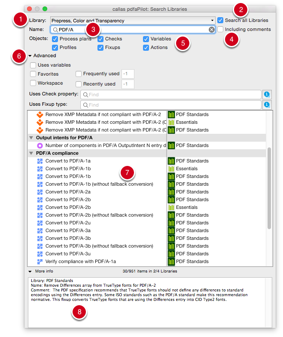Click Uses Fixup type find field
The image size is (283, 337).
pos(171,105)
